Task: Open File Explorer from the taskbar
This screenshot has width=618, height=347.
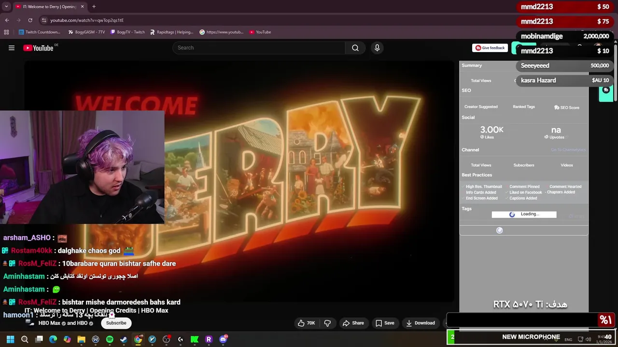Action: click(81, 339)
